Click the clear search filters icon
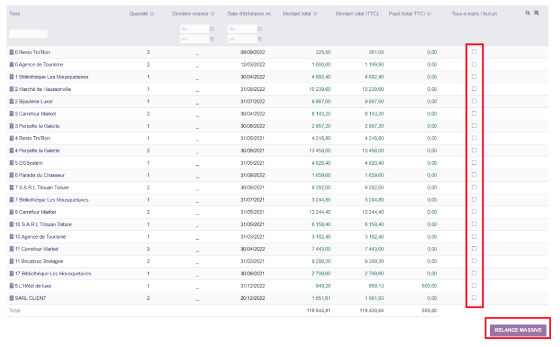 (x=535, y=12)
